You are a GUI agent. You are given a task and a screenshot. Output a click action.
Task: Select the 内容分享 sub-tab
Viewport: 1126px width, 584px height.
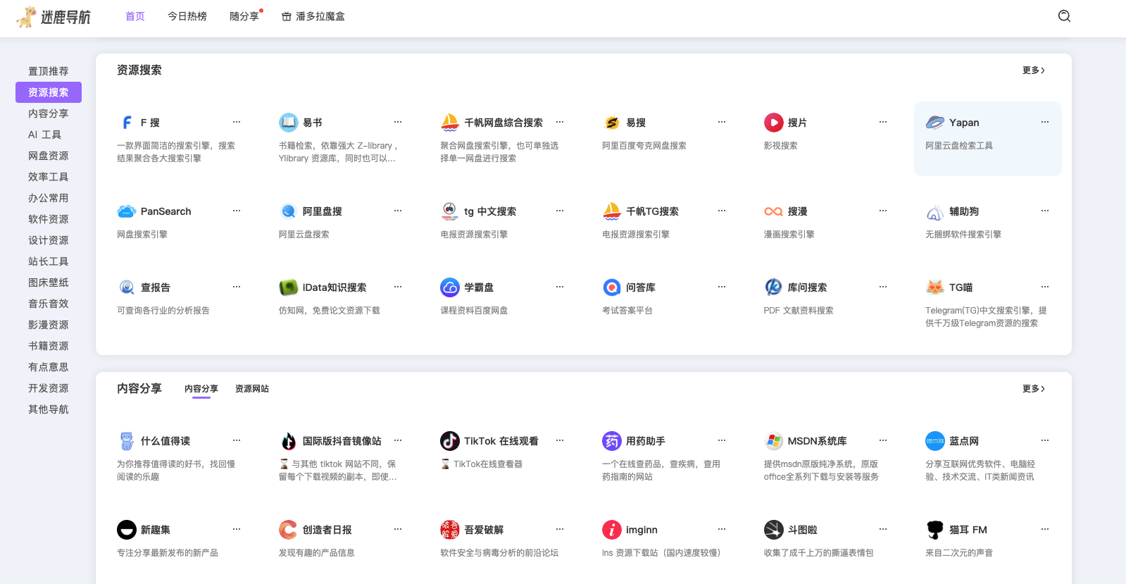(x=201, y=389)
